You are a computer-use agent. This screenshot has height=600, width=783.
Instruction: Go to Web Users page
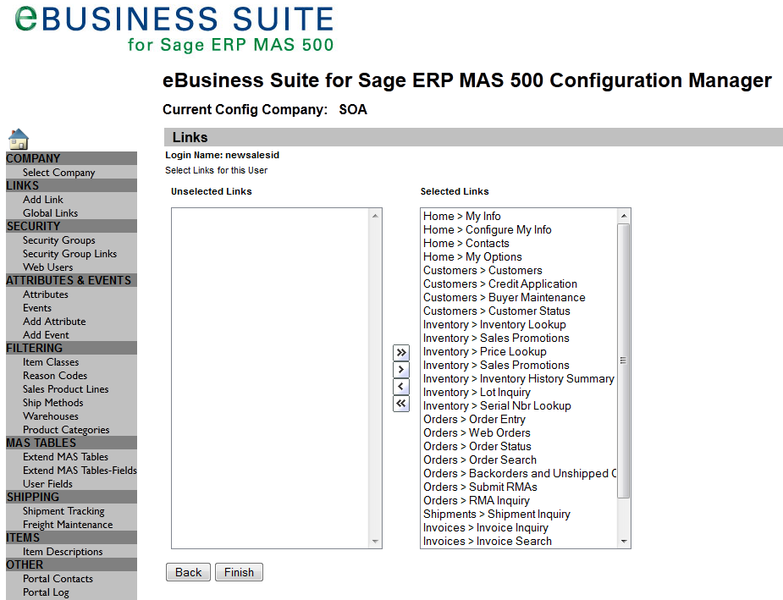coord(47,267)
